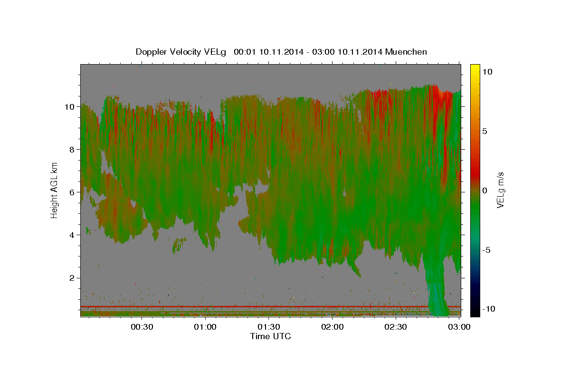Click the height axis label 2
Viewport: 570px width, 380px height.
73,278
